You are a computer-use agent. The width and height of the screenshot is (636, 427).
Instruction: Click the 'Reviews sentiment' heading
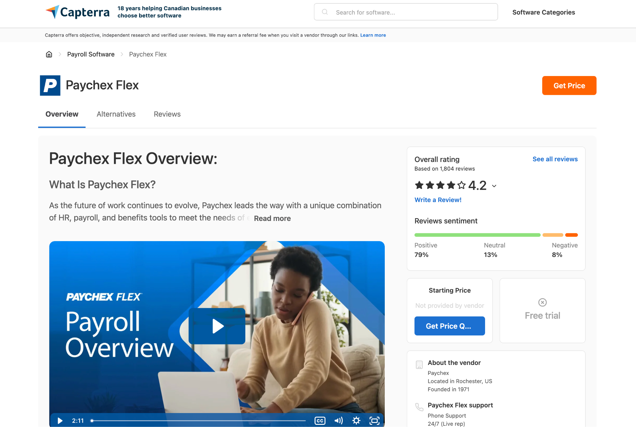(446, 221)
